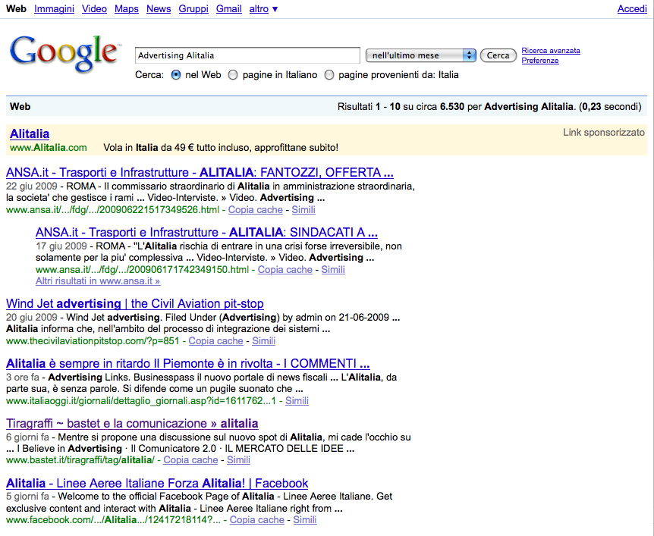
Task: Select the 'pagine in Italiano' radio button
Action: (233, 75)
